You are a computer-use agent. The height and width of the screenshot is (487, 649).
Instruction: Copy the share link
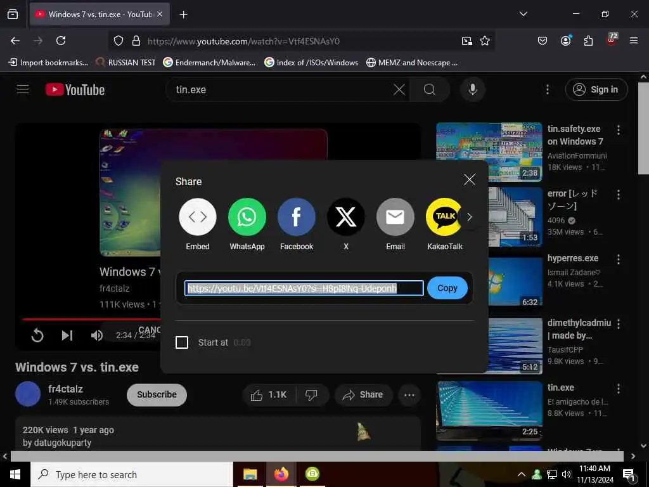(447, 288)
